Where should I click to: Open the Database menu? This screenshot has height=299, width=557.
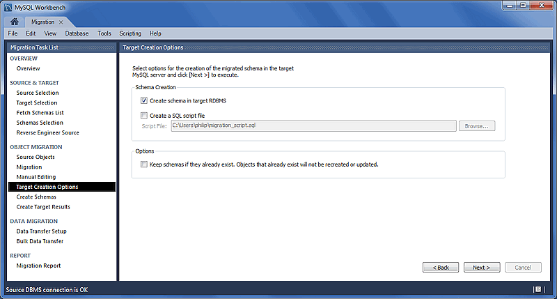pos(77,33)
